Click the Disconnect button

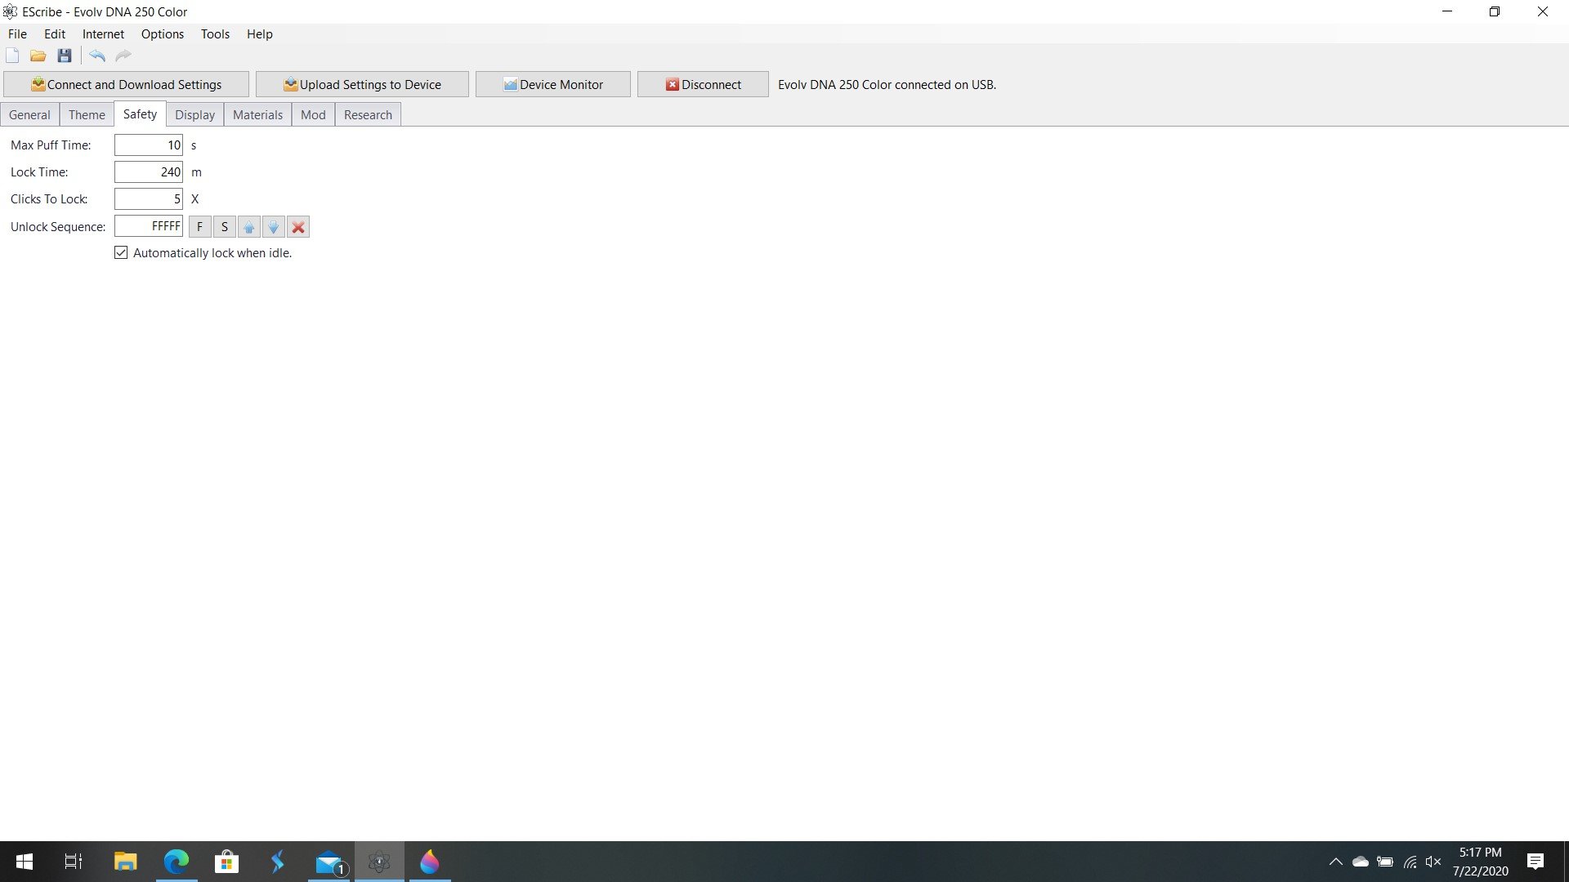(x=703, y=85)
